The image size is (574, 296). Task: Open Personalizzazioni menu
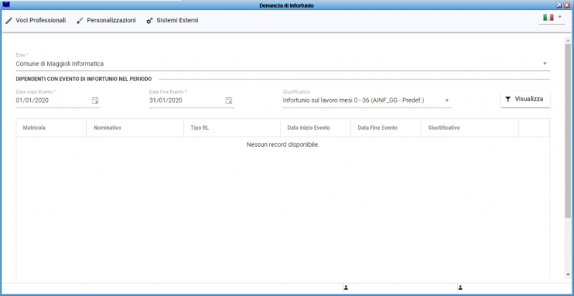pyautogui.click(x=105, y=21)
